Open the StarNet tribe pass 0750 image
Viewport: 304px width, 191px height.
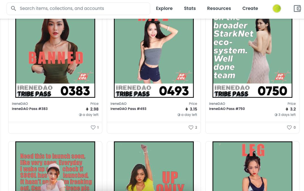pos(252,58)
